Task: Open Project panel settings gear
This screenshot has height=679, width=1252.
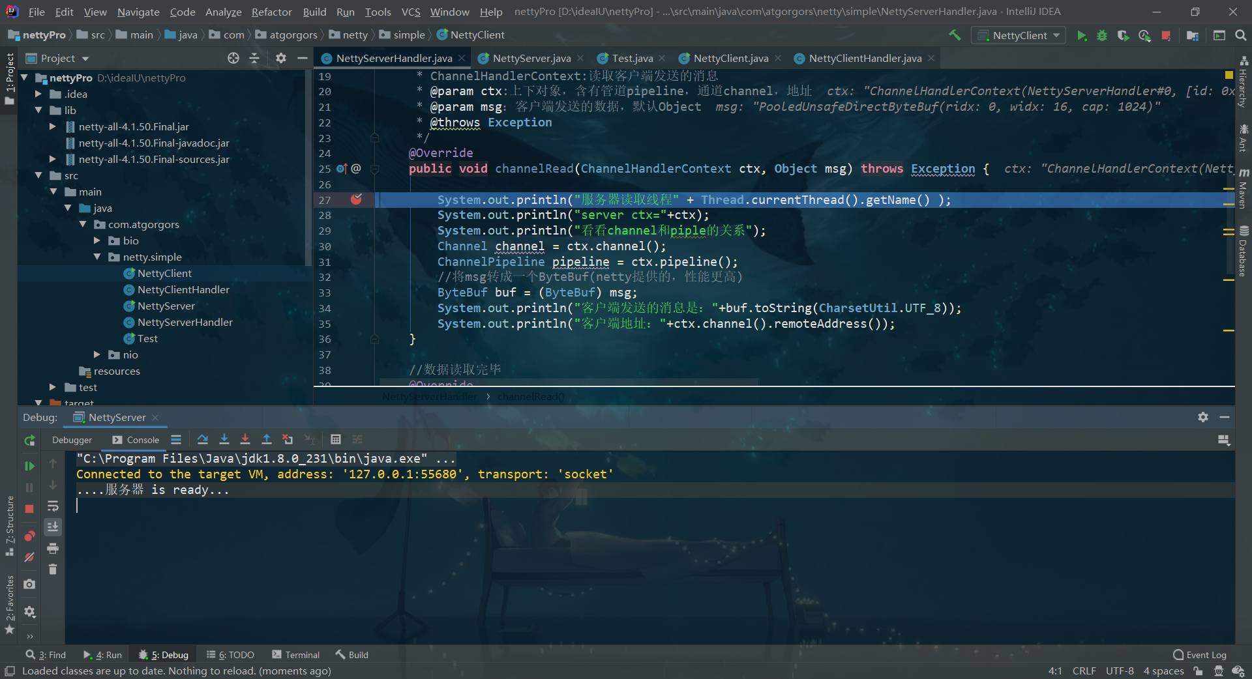Action: 281,58
